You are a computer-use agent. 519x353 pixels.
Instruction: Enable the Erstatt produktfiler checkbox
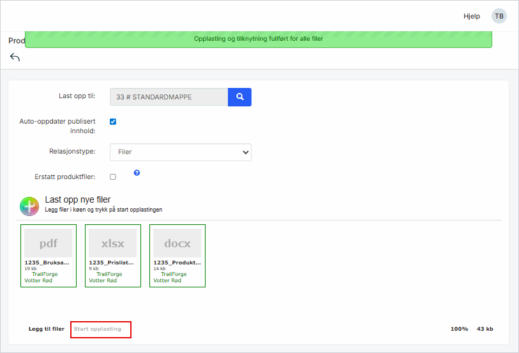coord(113,176)
